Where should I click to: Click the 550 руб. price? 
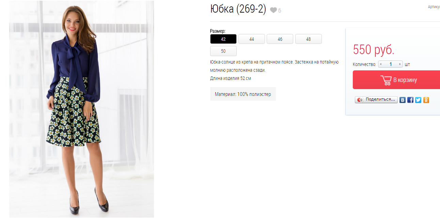(374, 50)
